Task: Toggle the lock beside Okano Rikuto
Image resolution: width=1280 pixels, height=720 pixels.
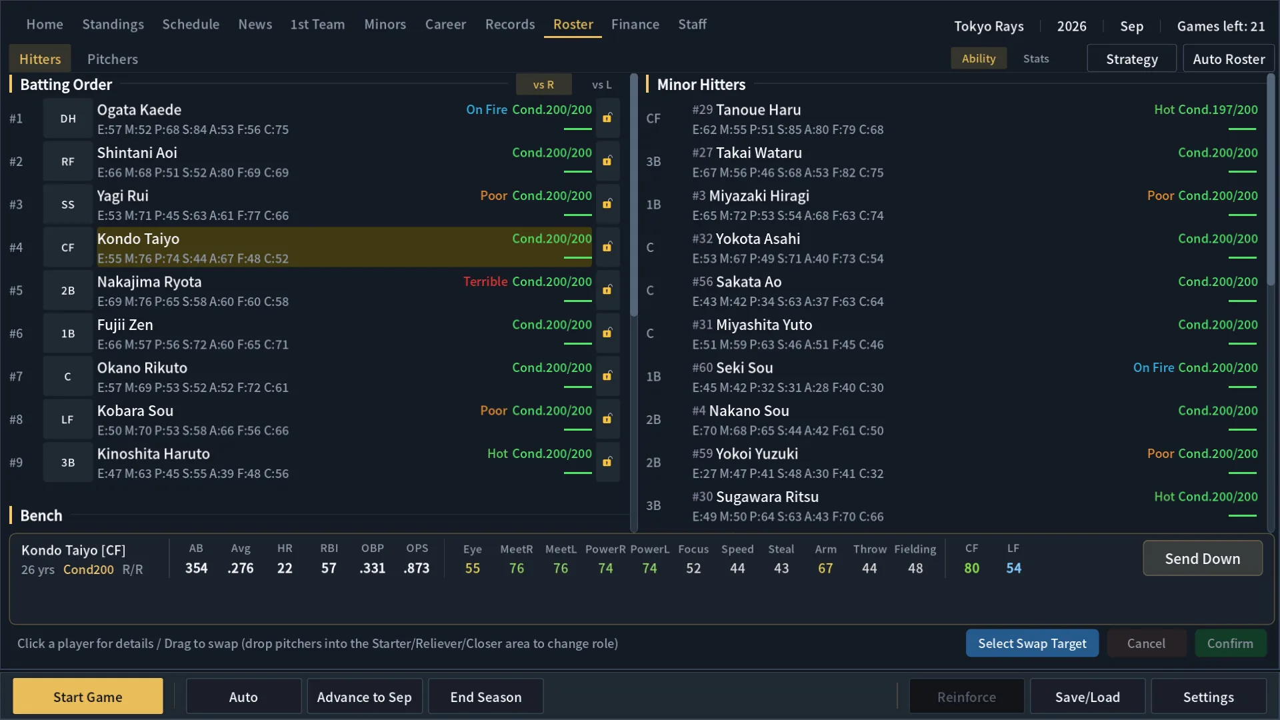Action: click(x=607, y=376)
